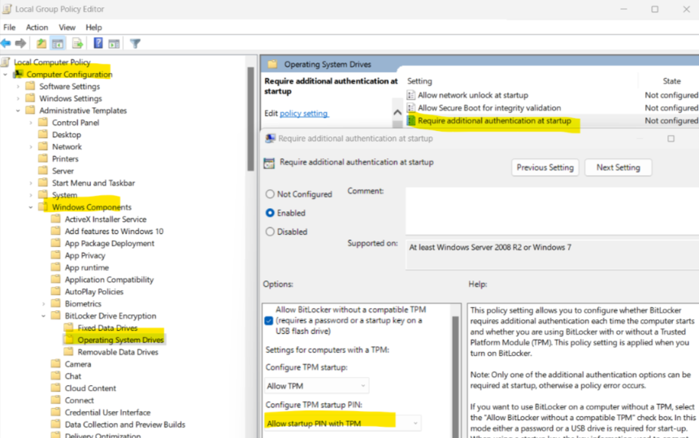Open the Configure TPM startup PIN dropdown
Image resolution: width=699 pixels, height=438 pixels.
tap(343, 423)
